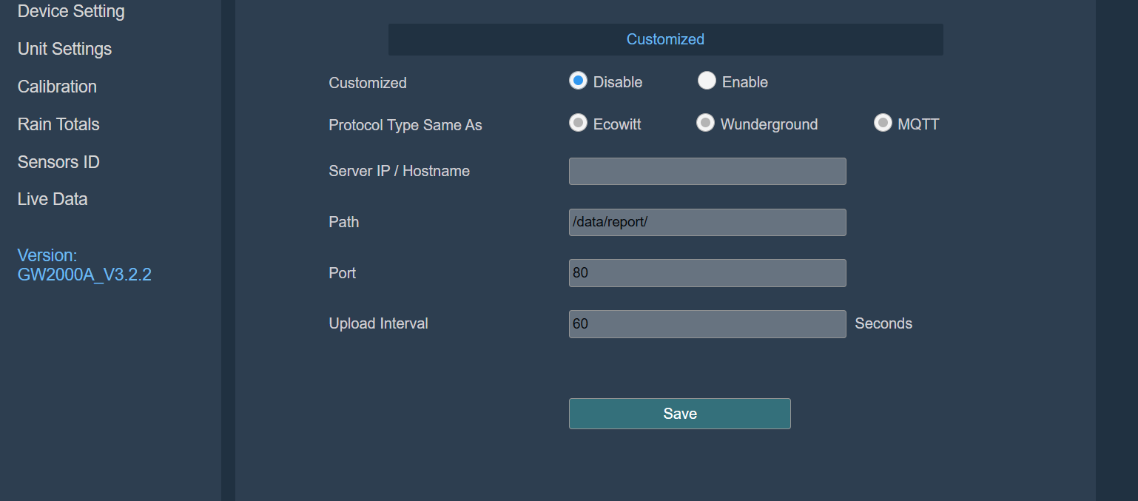Click the Server IP / Hostname field
This screenshot has height=501, width=1138.
coord(707,171)
